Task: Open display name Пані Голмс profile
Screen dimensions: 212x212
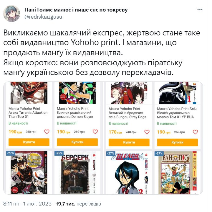Action: pos(76,10)
